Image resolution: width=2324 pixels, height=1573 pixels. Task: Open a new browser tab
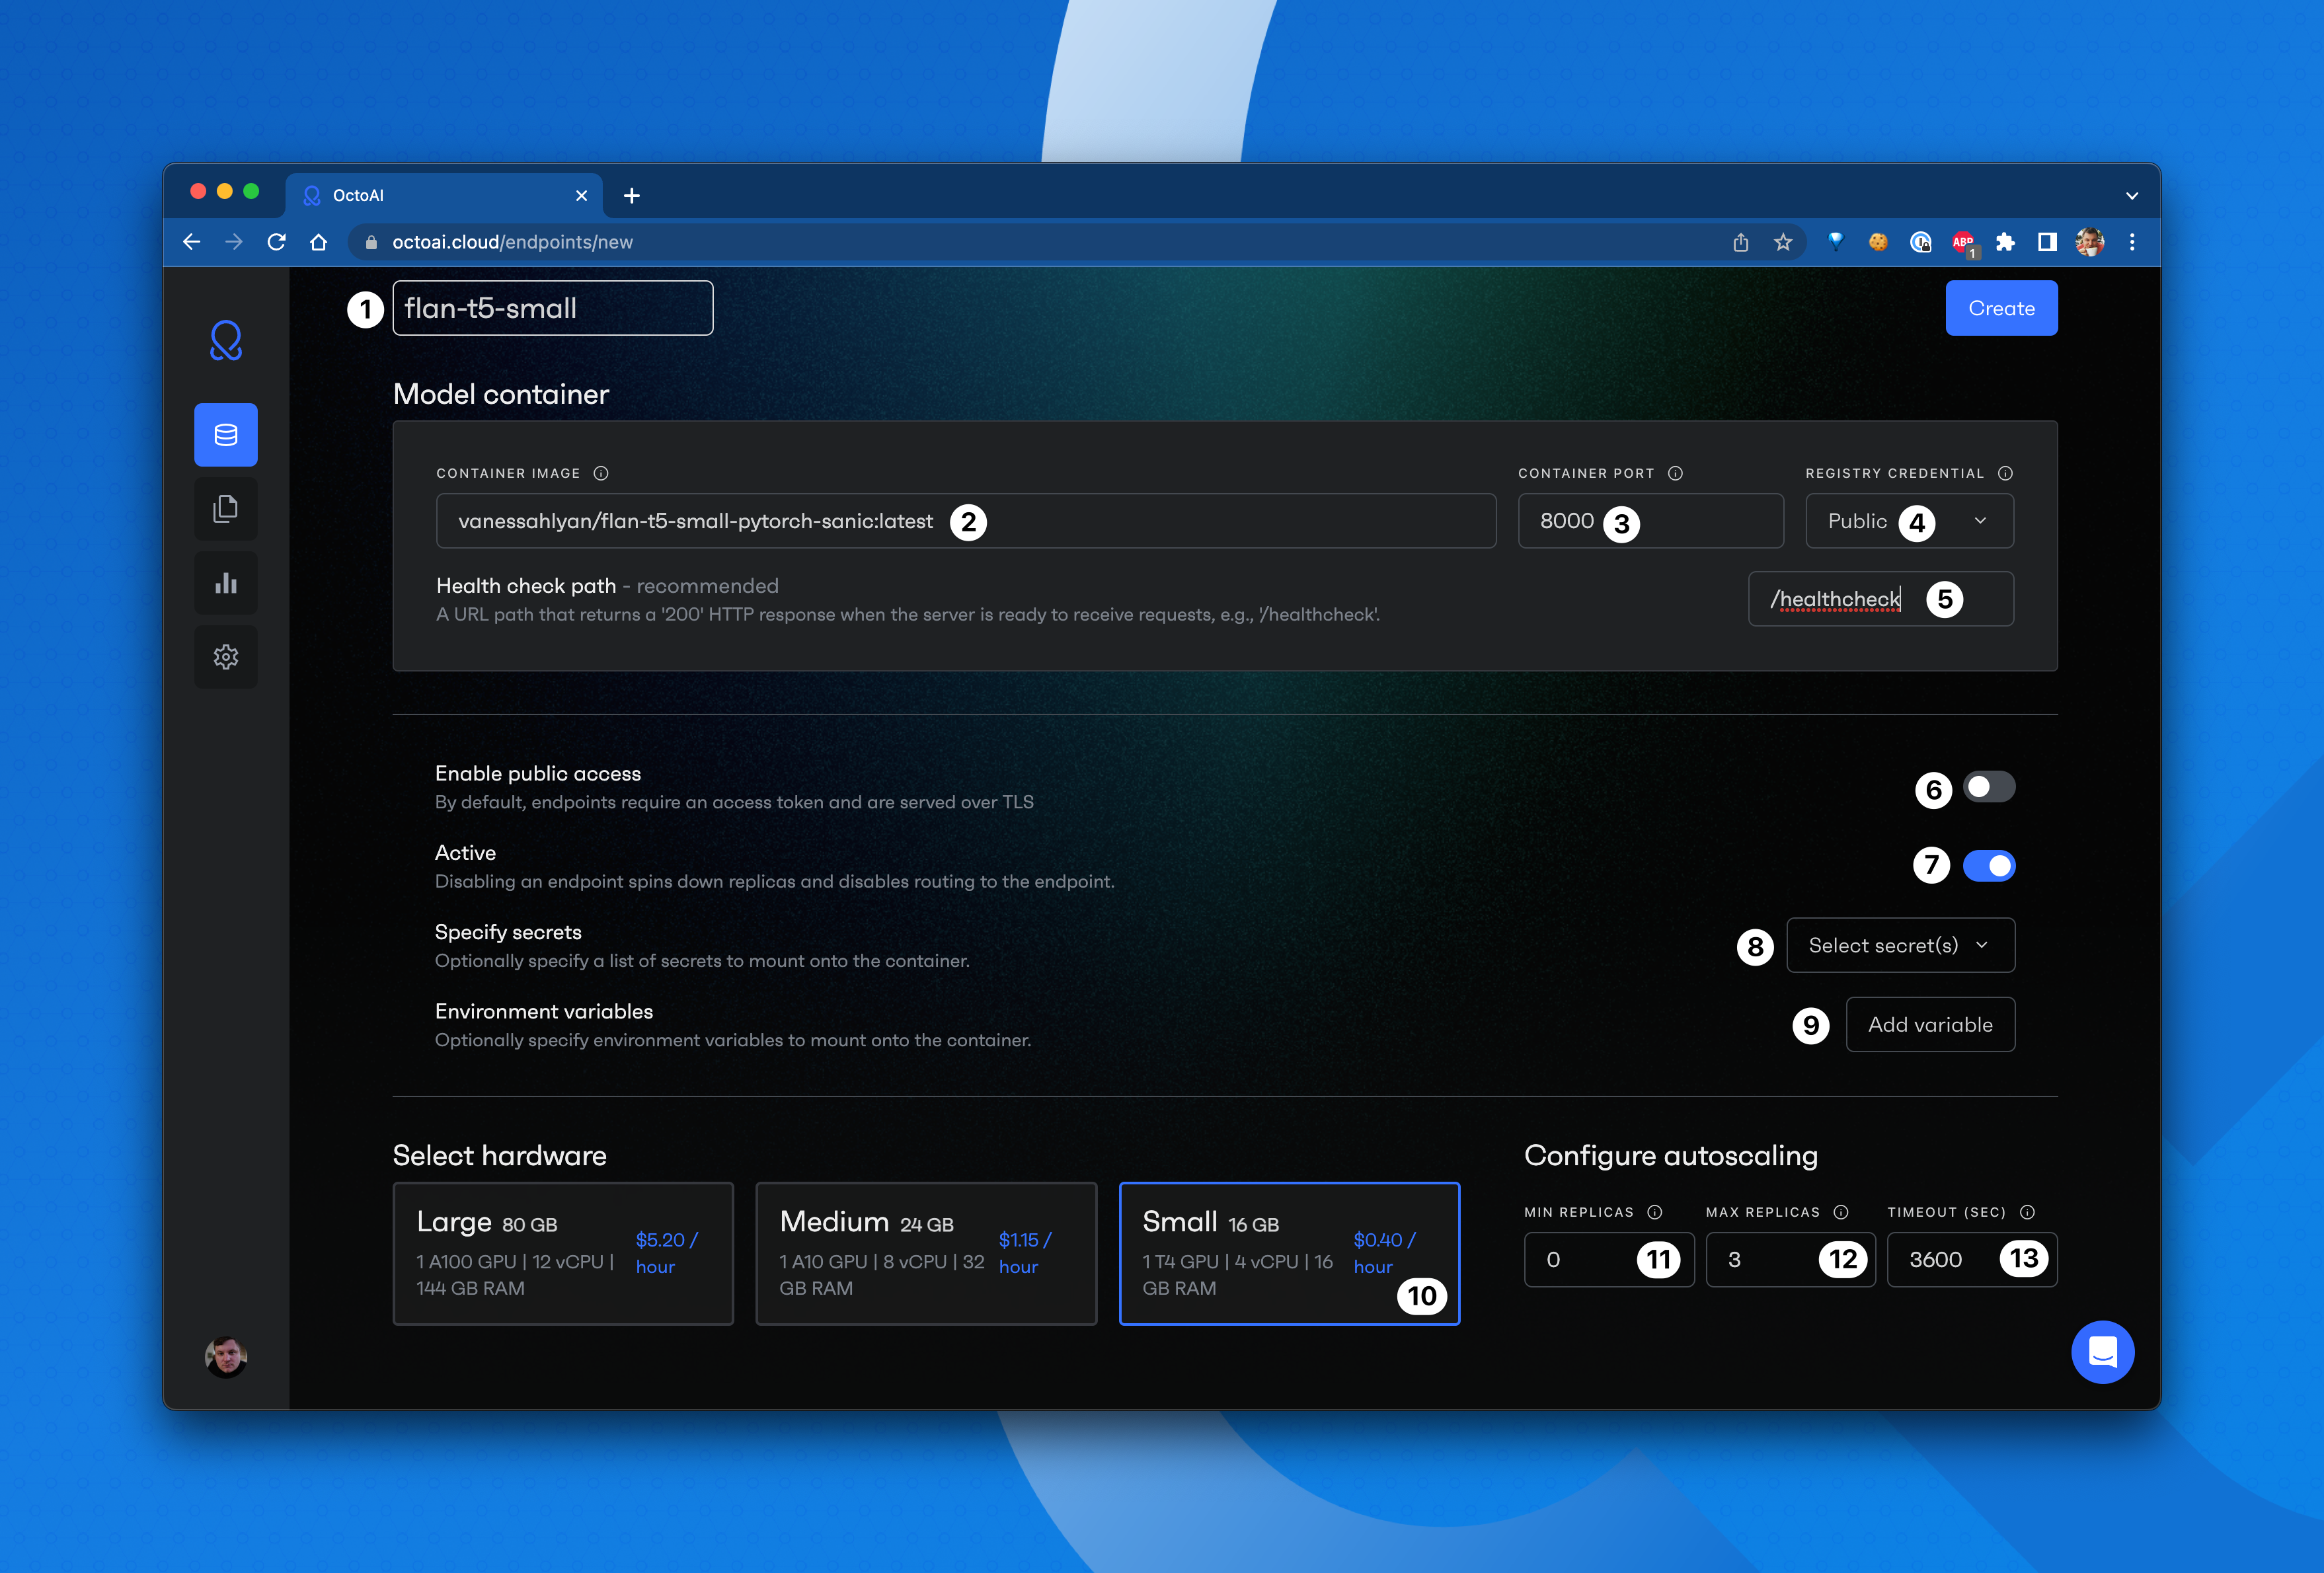tap(632, 196)
